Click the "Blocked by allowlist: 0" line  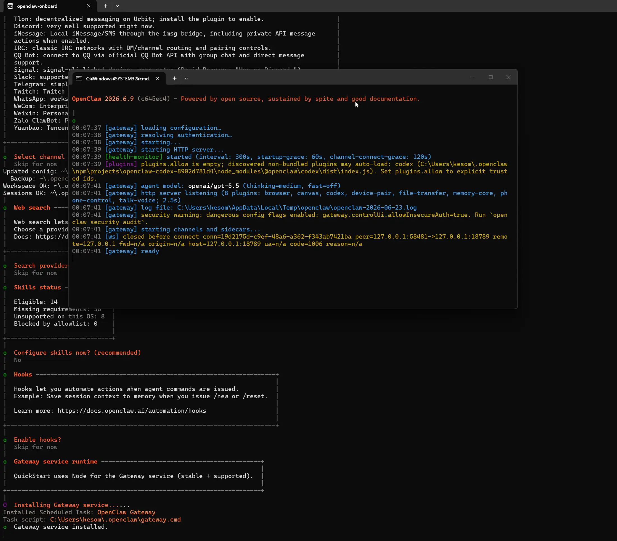coord(56,323)
